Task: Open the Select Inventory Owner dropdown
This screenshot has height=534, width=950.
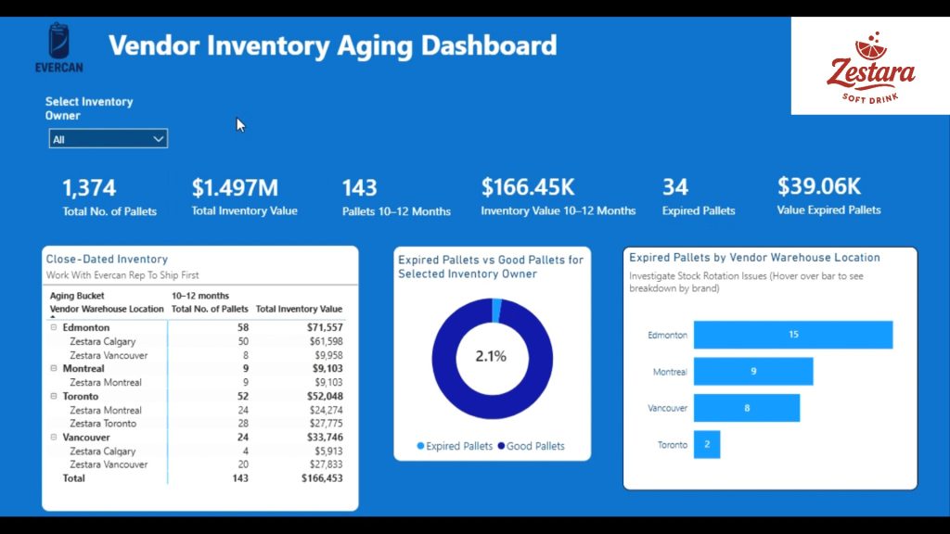Action: 108,139
